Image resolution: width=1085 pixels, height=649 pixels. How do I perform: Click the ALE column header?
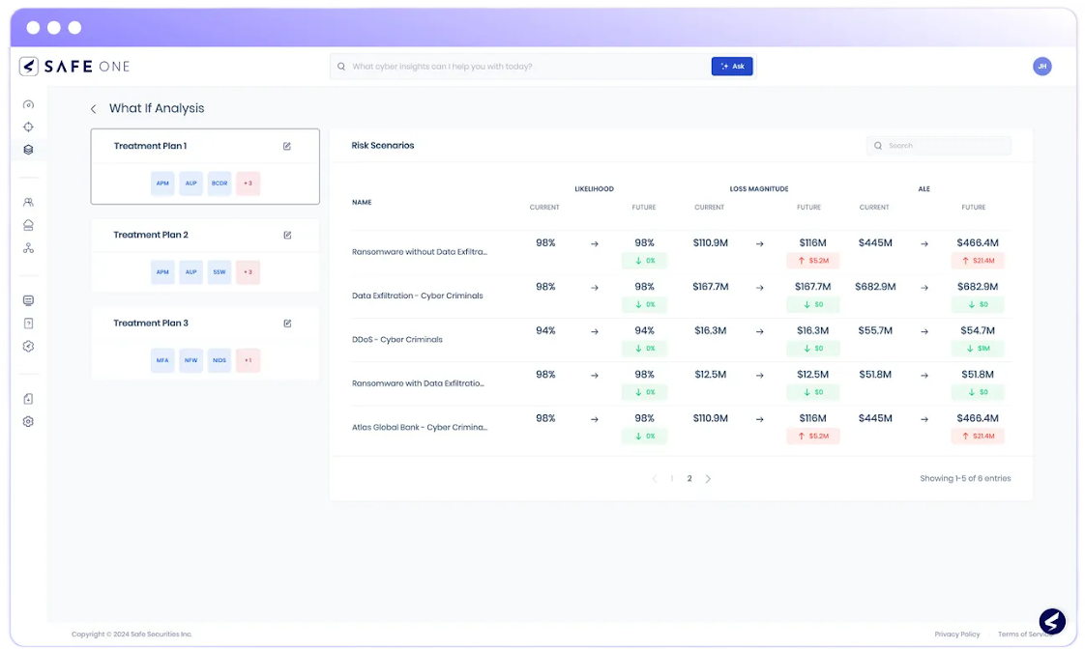tap(924, 188)
